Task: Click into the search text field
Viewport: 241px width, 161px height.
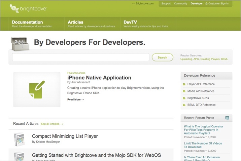Action: coord(81,57)
